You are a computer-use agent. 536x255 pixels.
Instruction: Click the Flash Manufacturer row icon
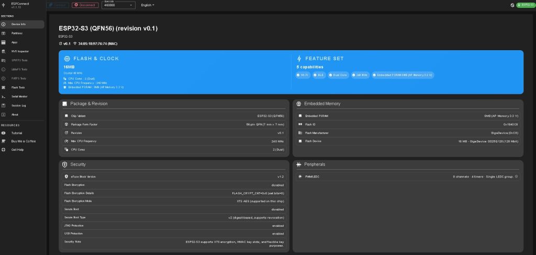click(x=300, y=132)
